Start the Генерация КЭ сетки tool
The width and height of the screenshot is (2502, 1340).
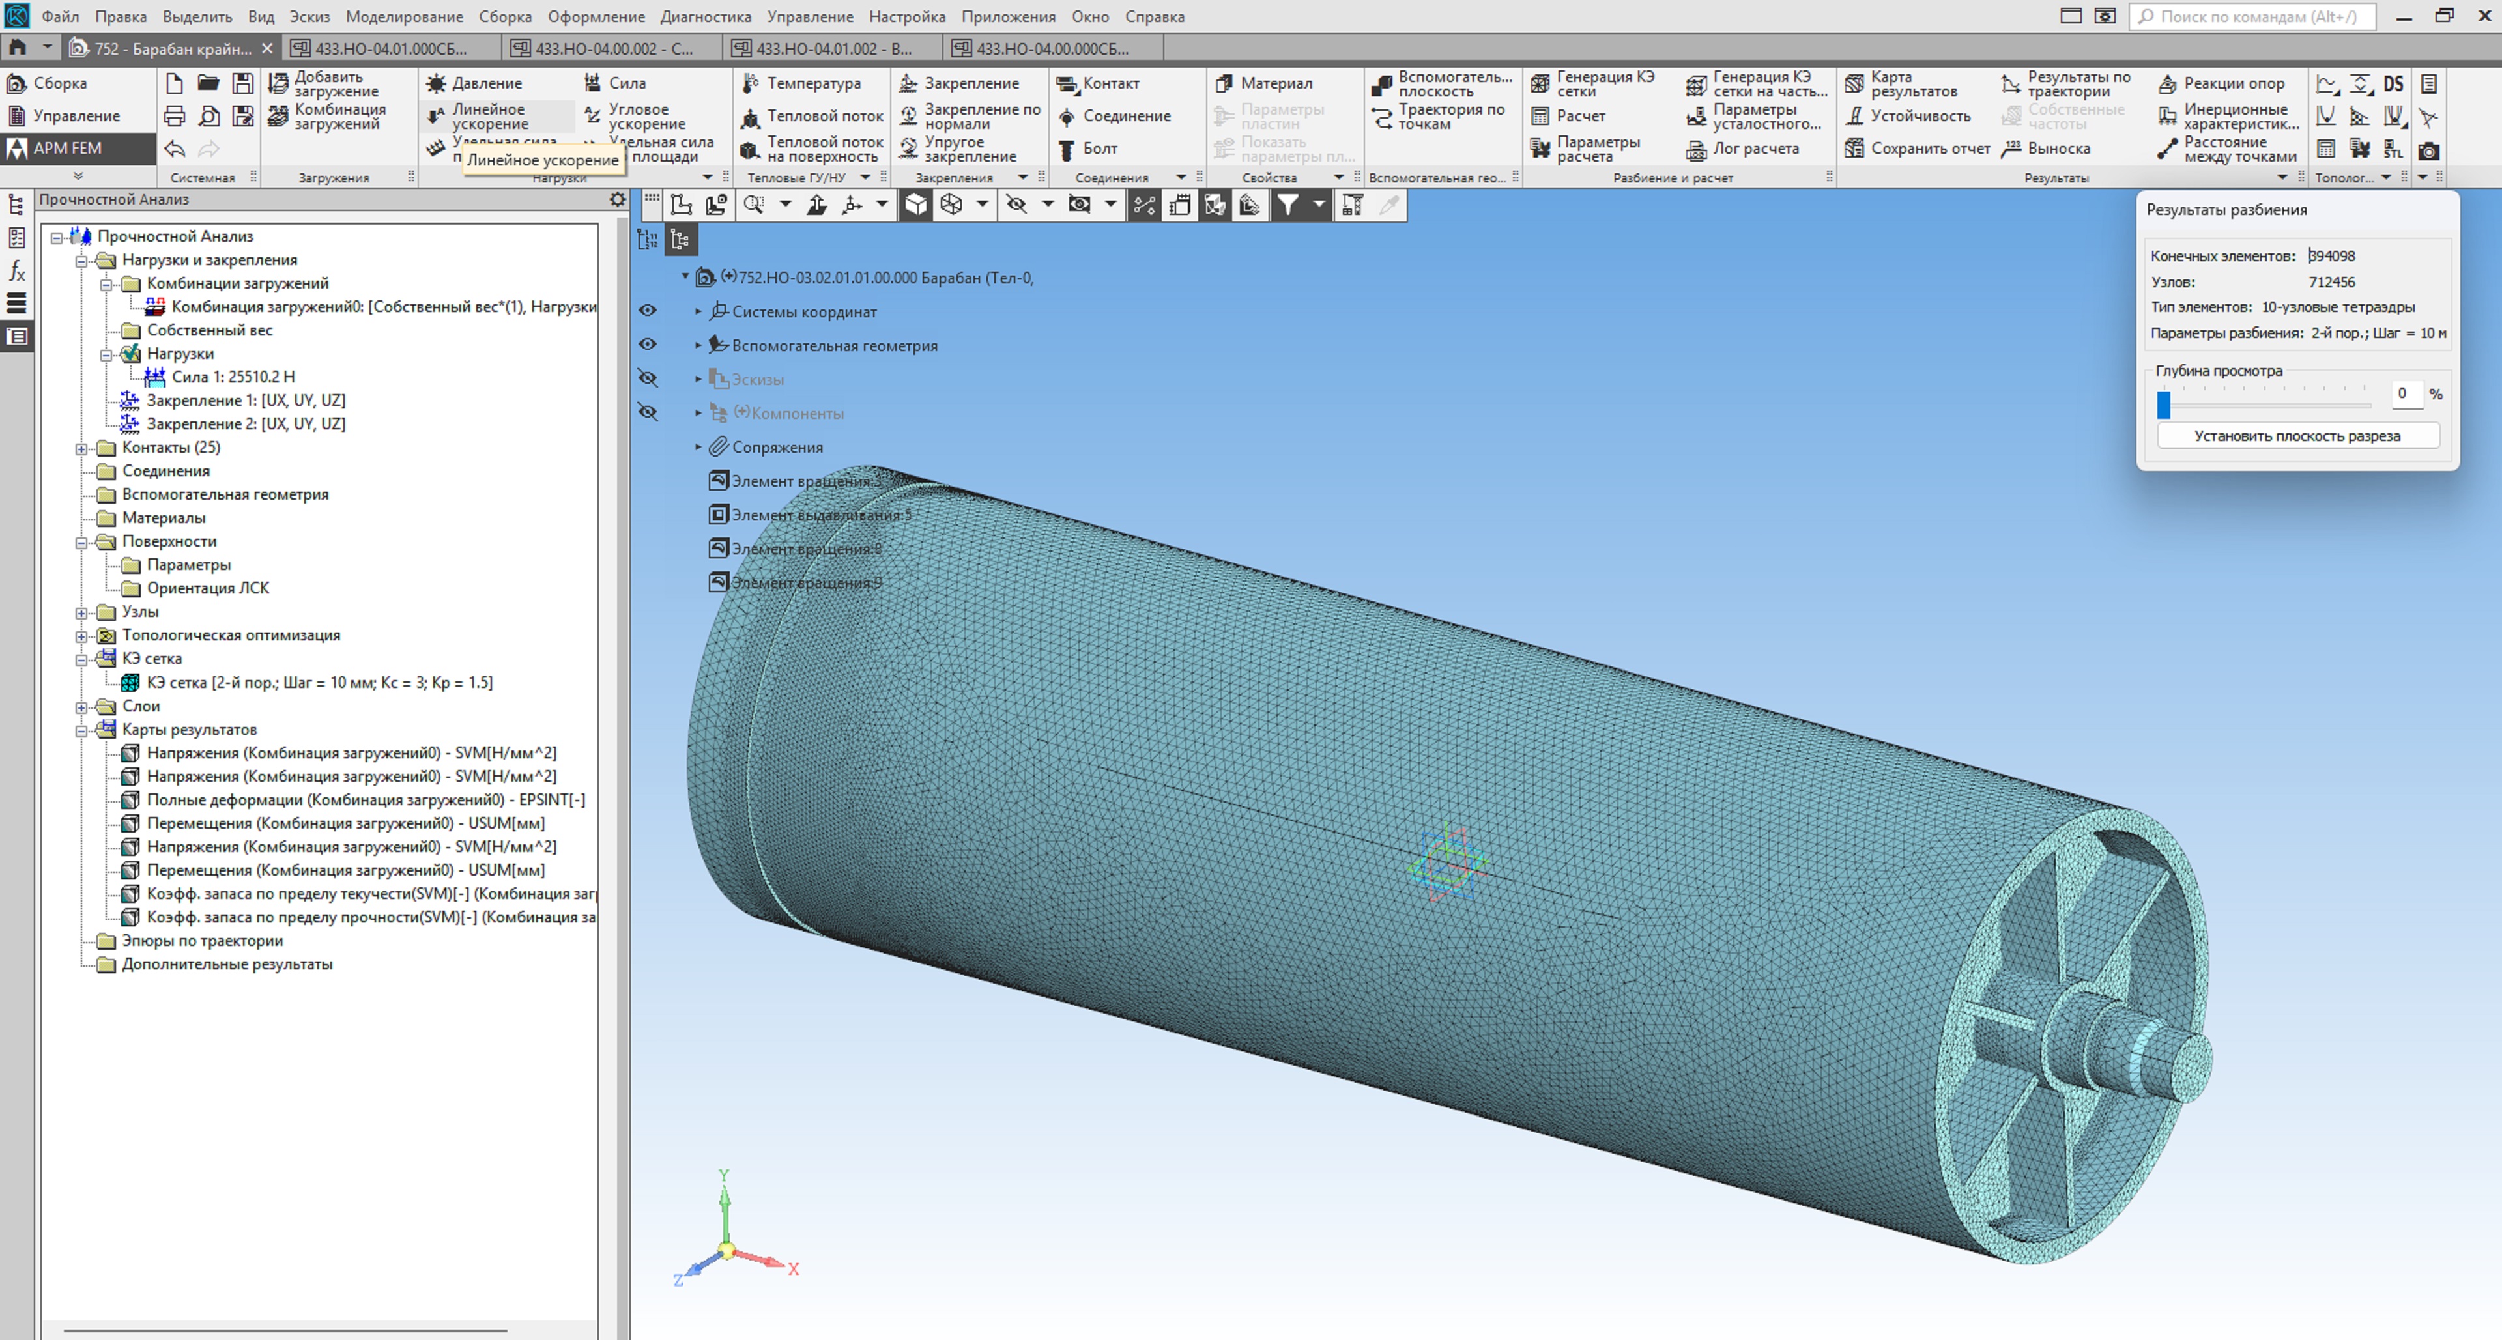coord(1540,83)
